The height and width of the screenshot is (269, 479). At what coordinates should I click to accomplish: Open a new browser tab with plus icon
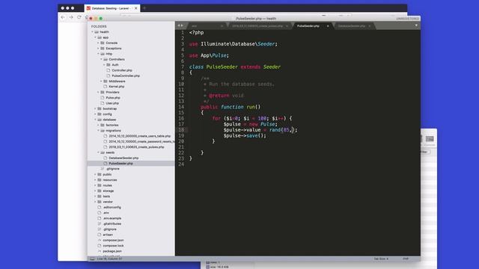(144, 8)
